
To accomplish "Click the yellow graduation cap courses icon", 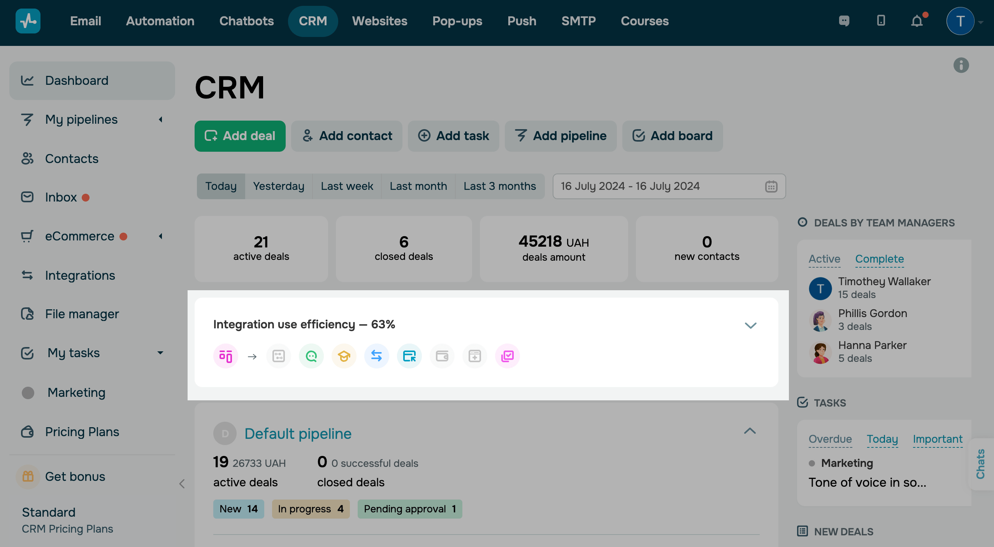I will (x=344, y=356).
